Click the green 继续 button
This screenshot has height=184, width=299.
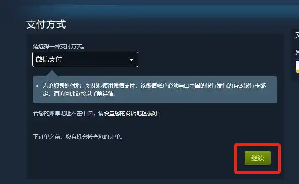[x=258, y=158]
